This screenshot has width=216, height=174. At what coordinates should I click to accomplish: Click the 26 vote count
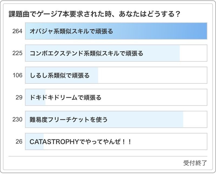pyautogui.click(x=19, y=142)
